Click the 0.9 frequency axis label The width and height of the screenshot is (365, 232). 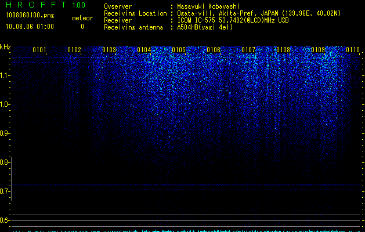tap(4, 133)
